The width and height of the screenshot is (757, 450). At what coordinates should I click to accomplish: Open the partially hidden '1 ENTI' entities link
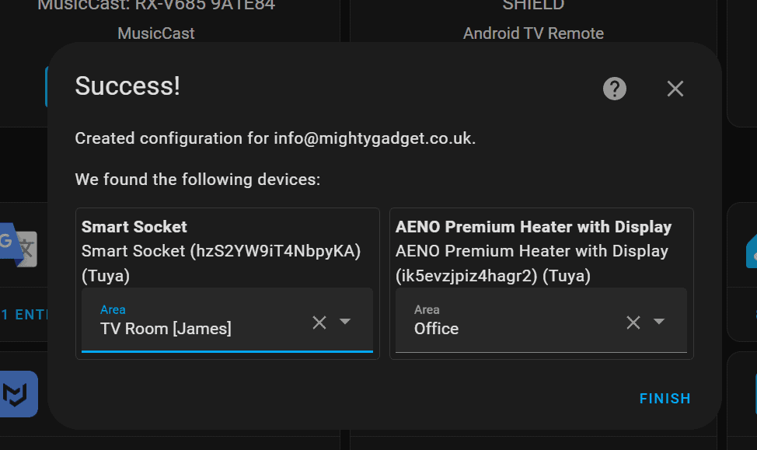pyautogui.click(x=23, y=315)
